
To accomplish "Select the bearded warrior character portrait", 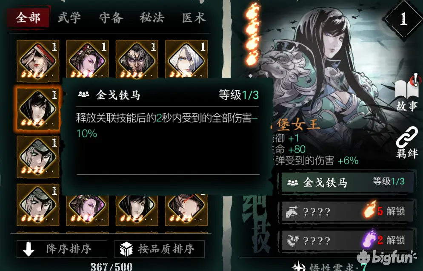I will pos(137,60).
